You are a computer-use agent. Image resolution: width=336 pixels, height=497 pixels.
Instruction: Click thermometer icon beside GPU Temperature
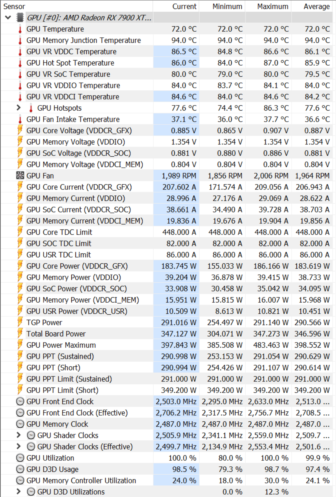pyautogui.click(x=20, y=29)
